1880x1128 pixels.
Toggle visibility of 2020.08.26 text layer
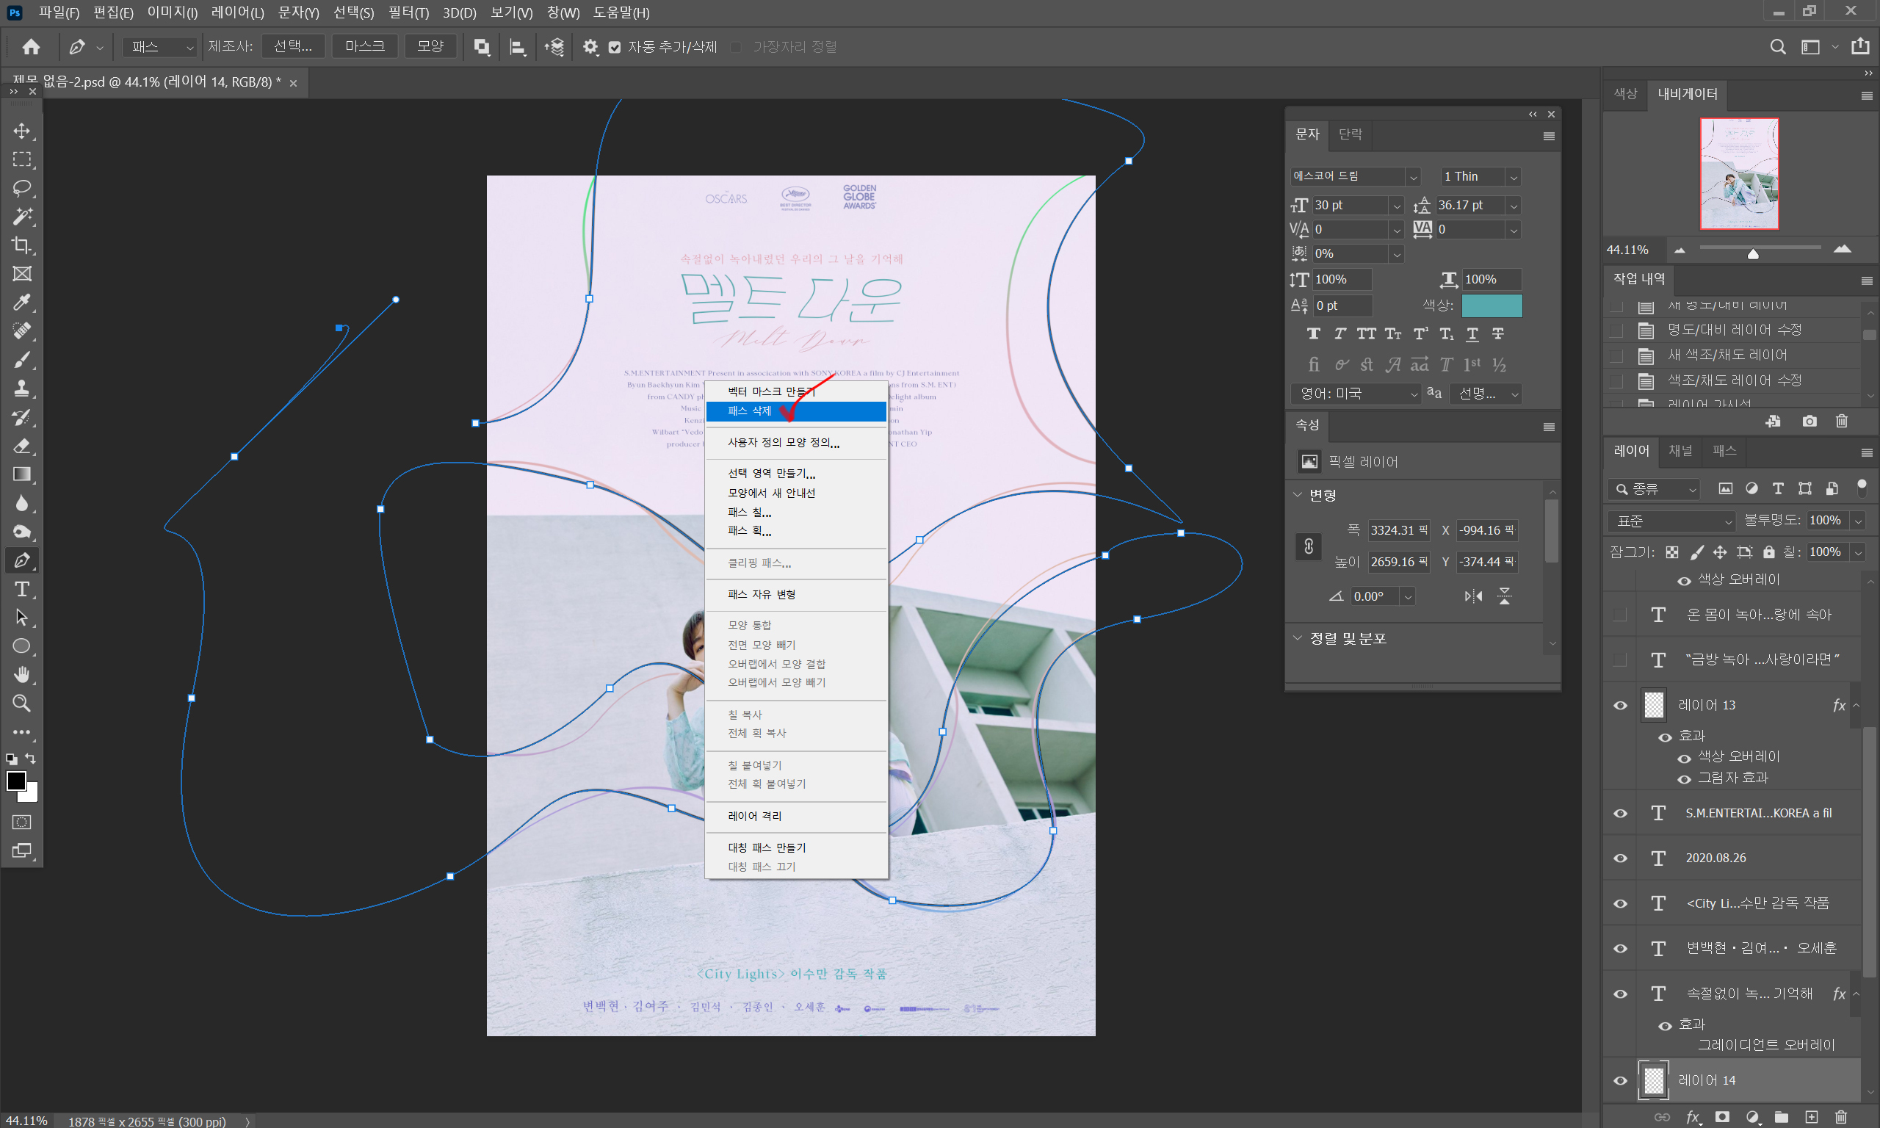pos(1620,858)
